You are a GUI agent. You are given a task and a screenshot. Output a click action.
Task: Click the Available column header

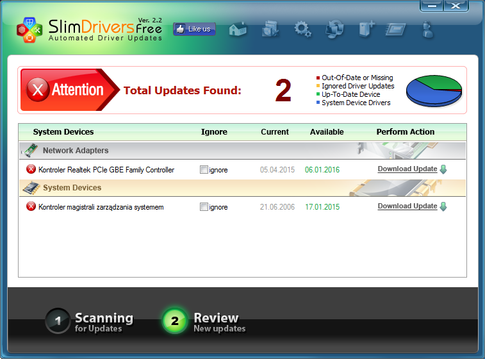pos(327,132)
